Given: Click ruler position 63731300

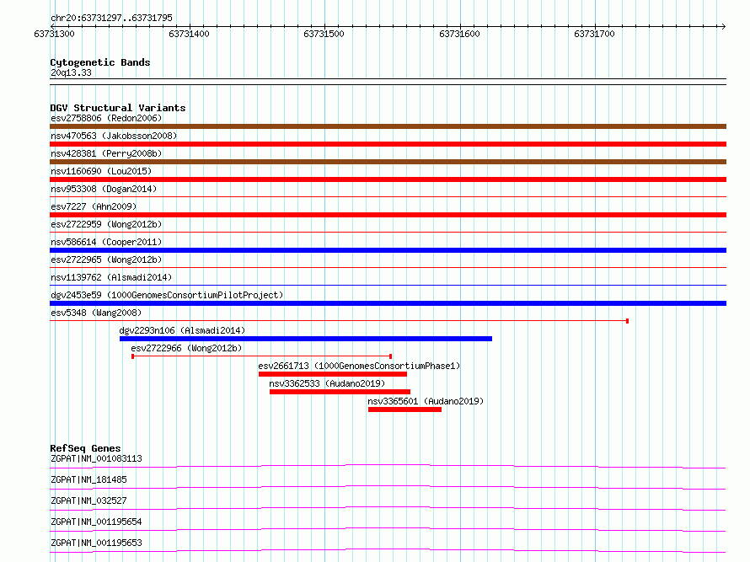Looking at the screenshot, I should (55, 34).
